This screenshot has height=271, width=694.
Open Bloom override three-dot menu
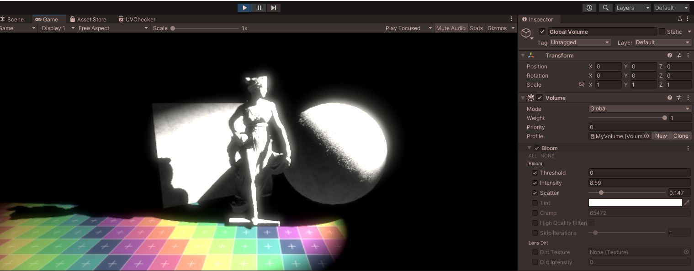point(688,148)
